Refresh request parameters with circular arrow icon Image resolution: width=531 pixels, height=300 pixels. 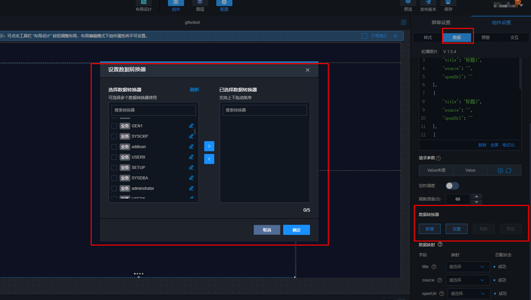pyautogui.click(x=508, y=171)
